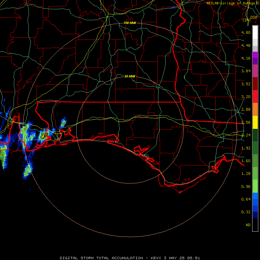Click the 2.56 legend value

click(x=246, y=122)
